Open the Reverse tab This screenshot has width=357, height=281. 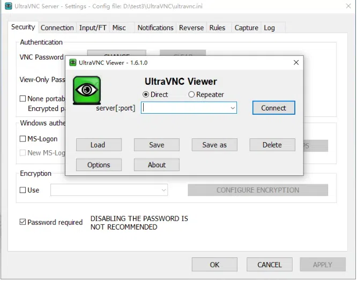(191, 28)
